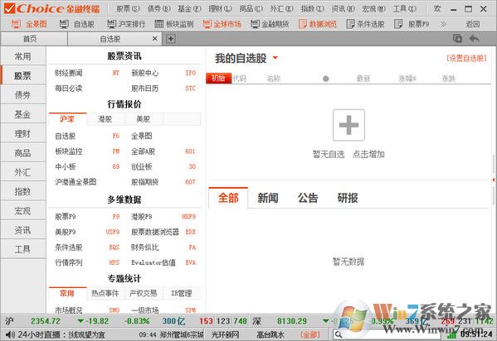
Task: Open 股市日历 link
Action: tap(145, 89)
